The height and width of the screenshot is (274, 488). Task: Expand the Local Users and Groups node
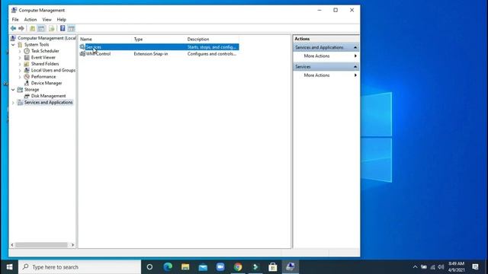(x=20, y=70)
